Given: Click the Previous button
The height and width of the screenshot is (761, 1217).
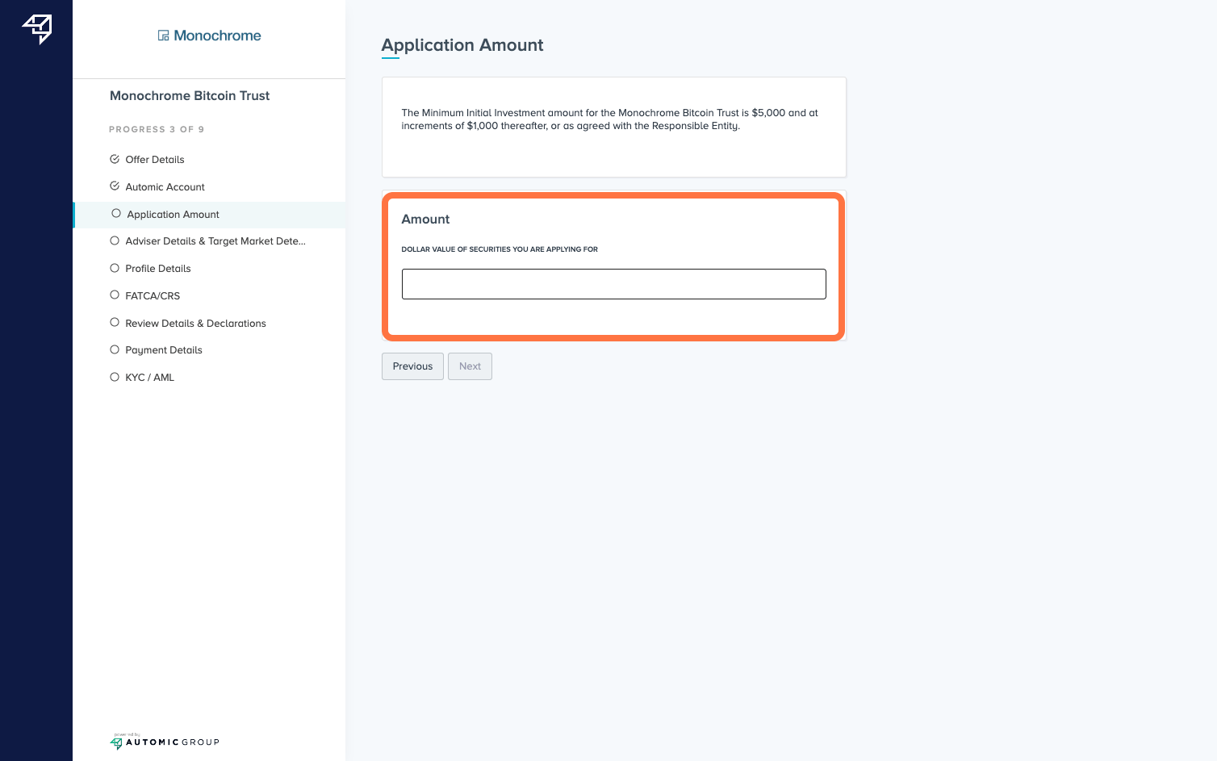Looking at the screenshot, I should coord(412,366).
